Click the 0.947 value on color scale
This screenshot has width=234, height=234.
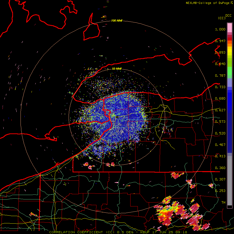220,41
